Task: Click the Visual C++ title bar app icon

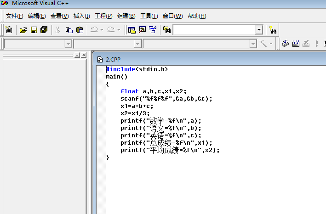Action: pos(4,3)
